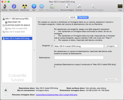Click the Ripristina button at the bottom right
124x100 pixels.
pos(111,80)
